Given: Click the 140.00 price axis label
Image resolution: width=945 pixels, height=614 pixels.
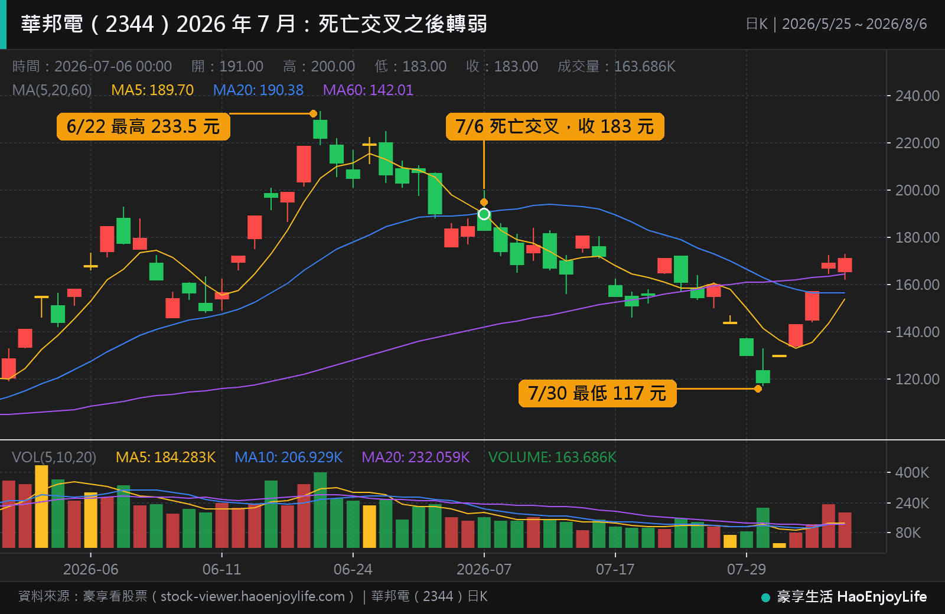Looking at the screenshot, I should coord(917,332).
